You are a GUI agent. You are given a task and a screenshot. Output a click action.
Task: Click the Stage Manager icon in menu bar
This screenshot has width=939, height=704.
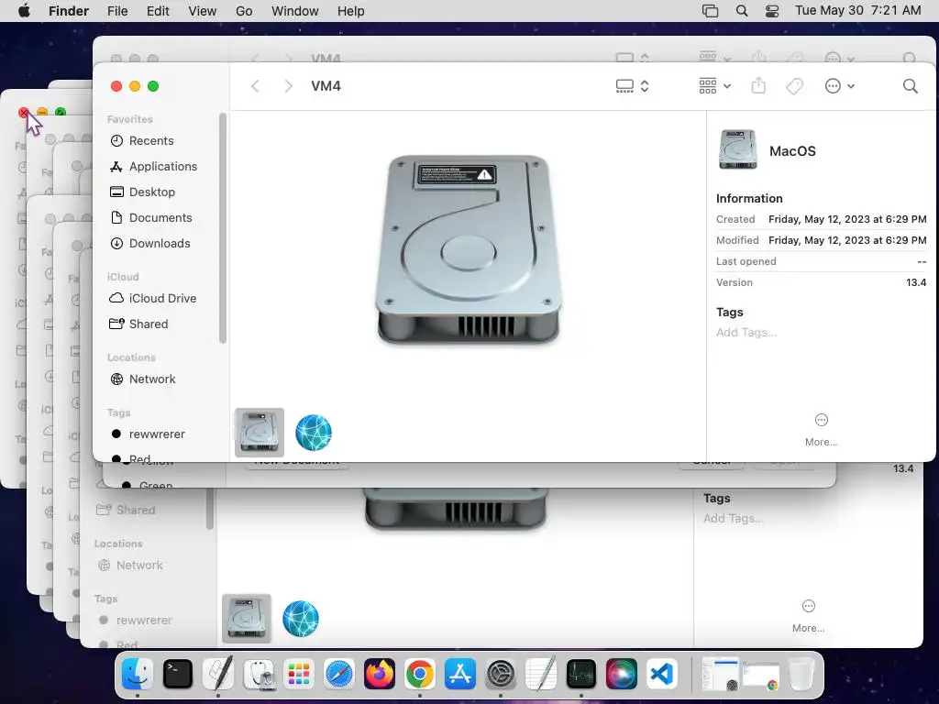point(711,11)
